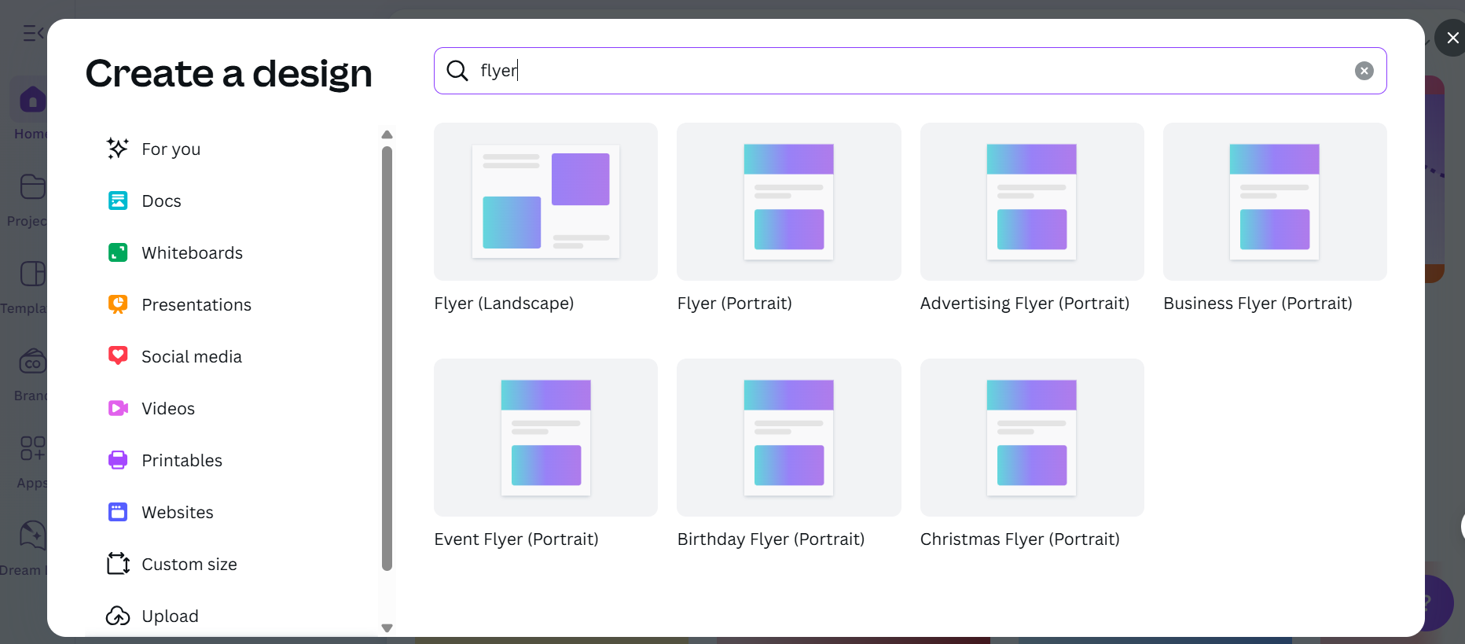Viewport: 1465px width, 644px height.
Task: Clear the flyer search with the X icon
Action: [1364, 71]
